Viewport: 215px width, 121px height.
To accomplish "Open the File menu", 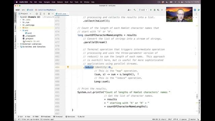I will pyautogui.click(x=31, y=2).
